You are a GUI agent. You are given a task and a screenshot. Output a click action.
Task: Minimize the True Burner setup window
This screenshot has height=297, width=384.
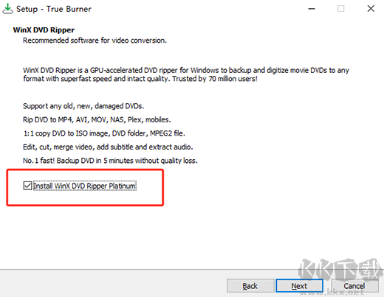click(x=312, y=9)
